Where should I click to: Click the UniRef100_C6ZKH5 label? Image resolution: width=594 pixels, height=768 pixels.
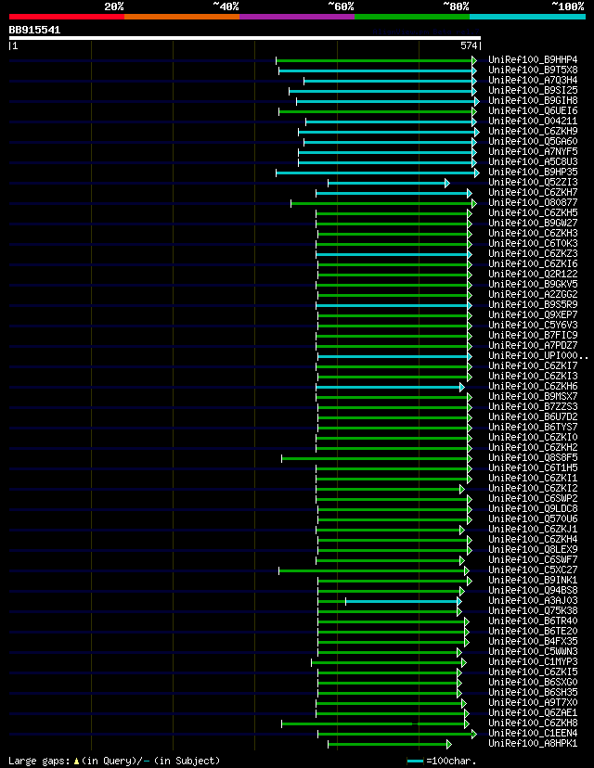[533, 213]
